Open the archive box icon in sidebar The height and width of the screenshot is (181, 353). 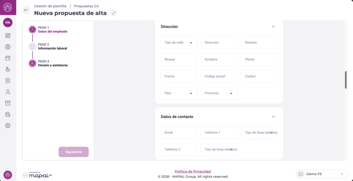coord(8,103)
